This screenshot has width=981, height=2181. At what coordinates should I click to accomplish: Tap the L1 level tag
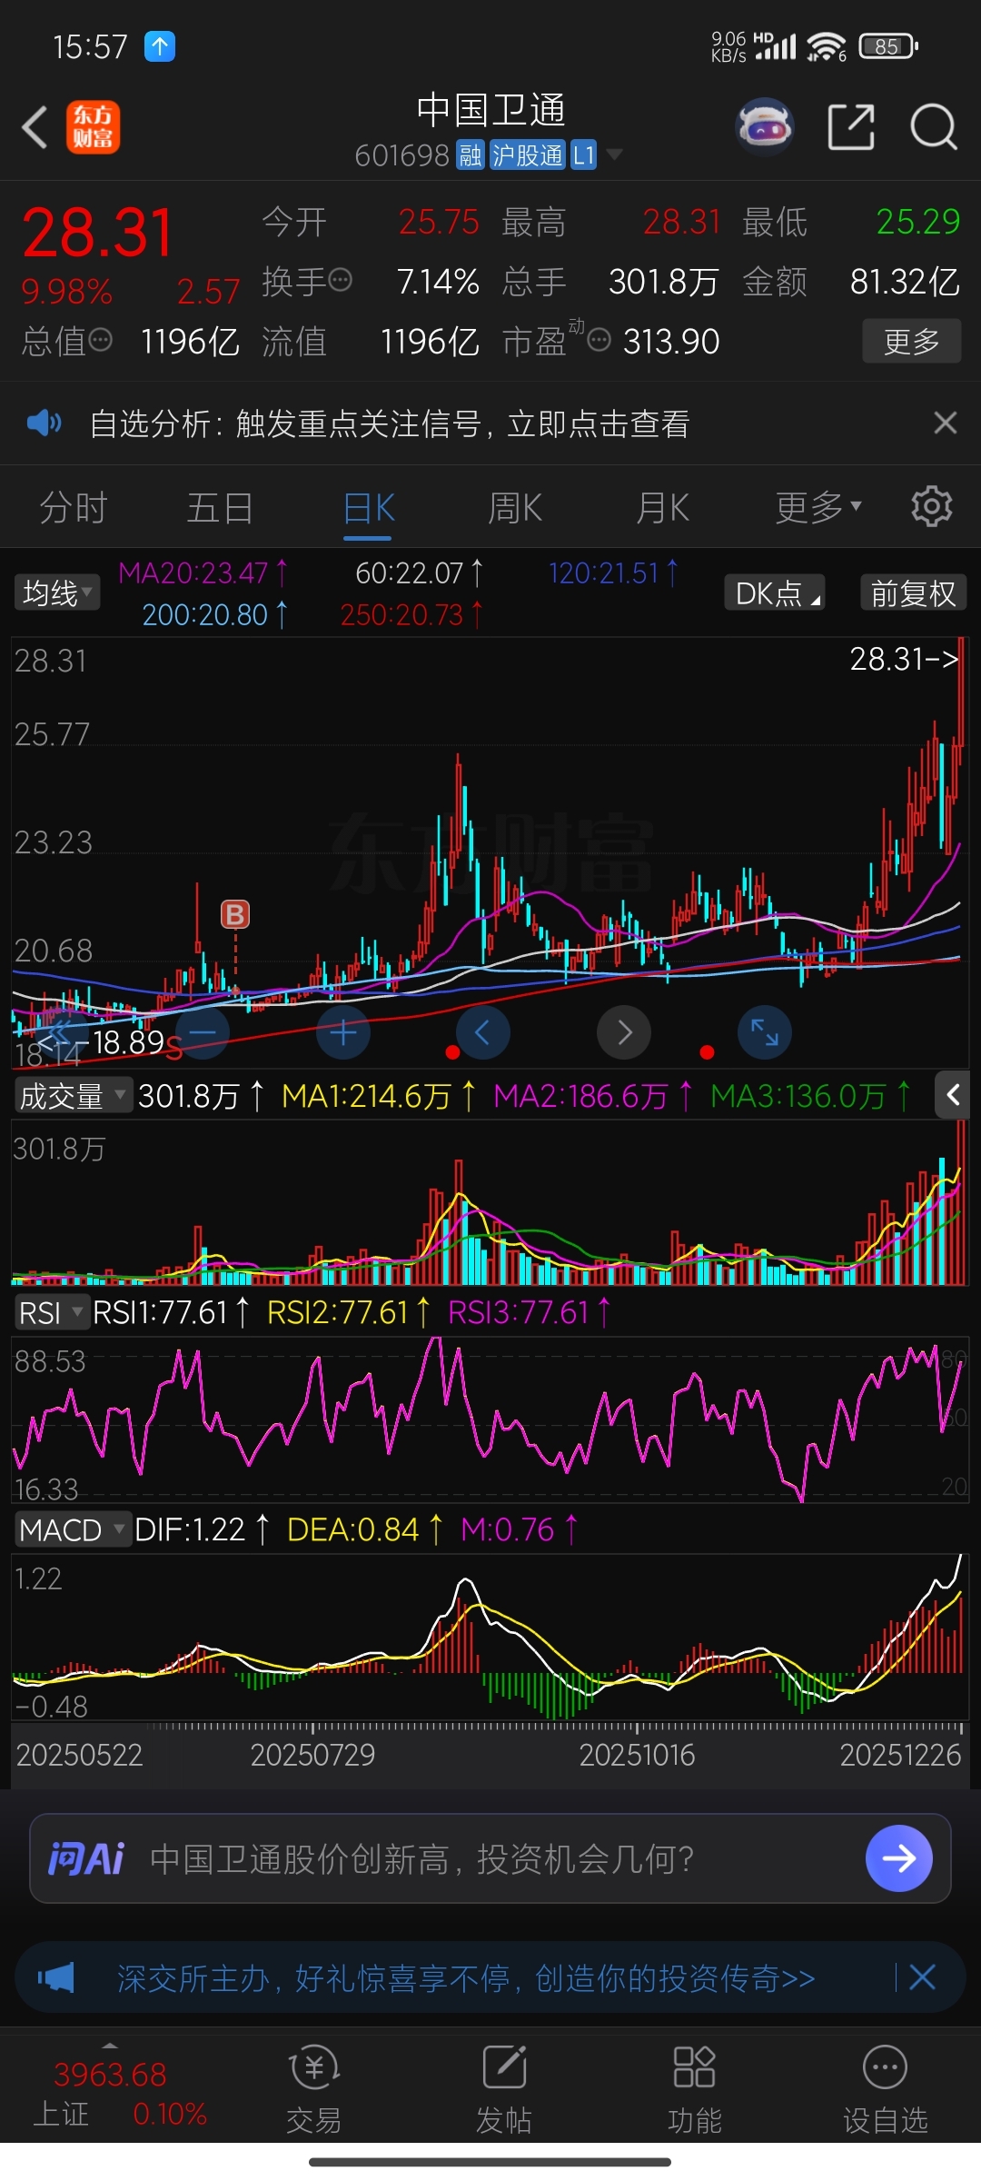tap(583, 155)
